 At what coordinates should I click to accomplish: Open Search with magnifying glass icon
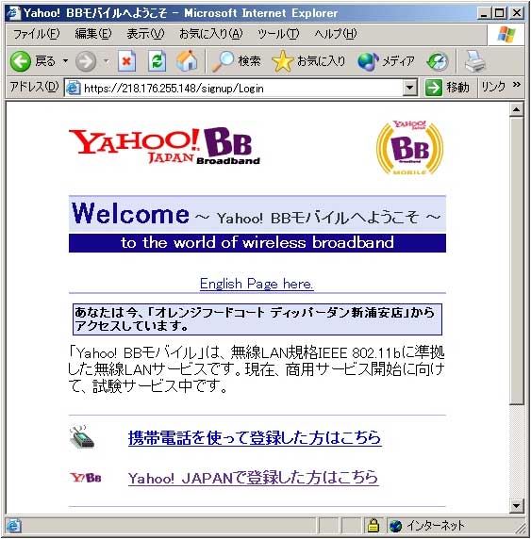[223, 61]
